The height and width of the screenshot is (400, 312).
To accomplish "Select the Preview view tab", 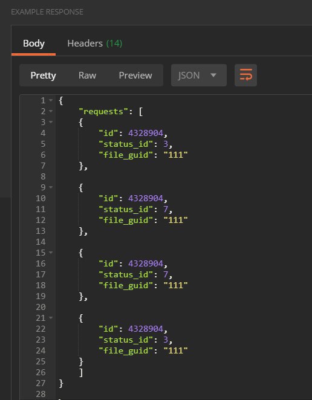I will pos(135,76).
